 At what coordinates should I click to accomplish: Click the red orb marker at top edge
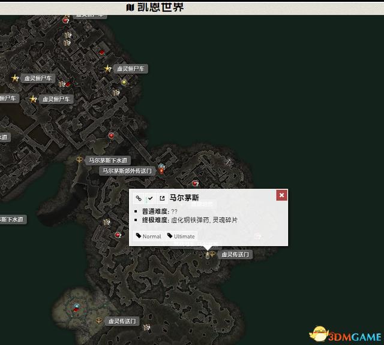pos(65,20)
